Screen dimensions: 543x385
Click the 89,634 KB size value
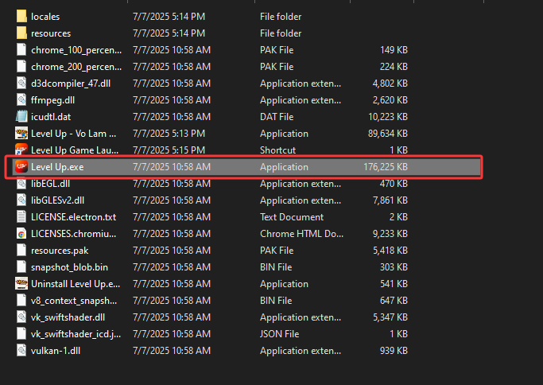(x=388, y=134)
